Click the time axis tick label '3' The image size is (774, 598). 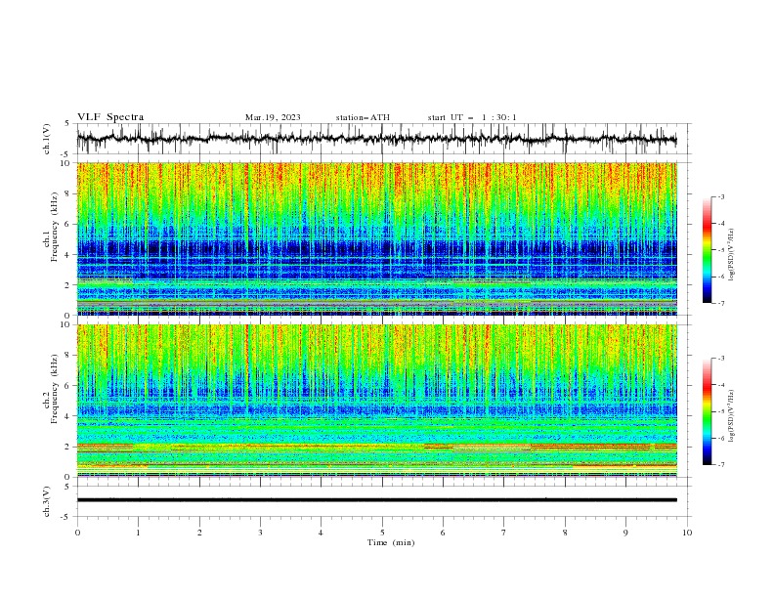[260, 533]
